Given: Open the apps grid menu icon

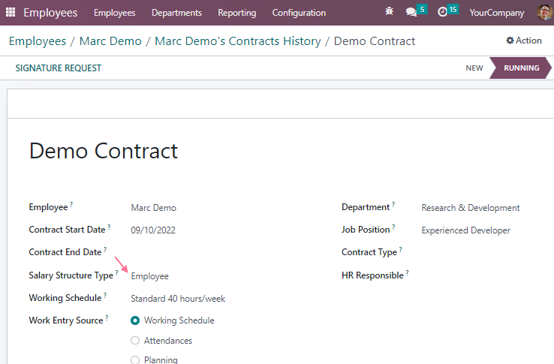Looking at the screenshot, I should tap(11, 12).
